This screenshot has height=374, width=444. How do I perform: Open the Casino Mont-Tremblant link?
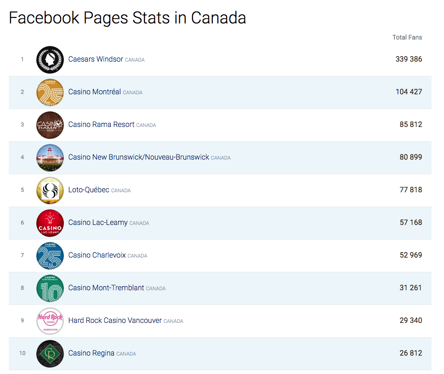click(106, 288)
